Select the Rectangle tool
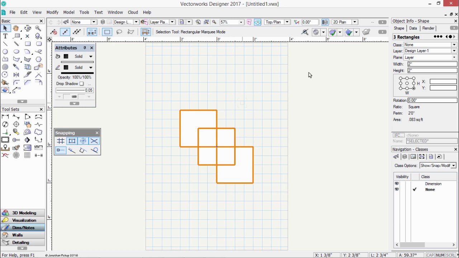The height and width of the screenshot is (258, 459). pyautogui.click(x=28, y=44)
